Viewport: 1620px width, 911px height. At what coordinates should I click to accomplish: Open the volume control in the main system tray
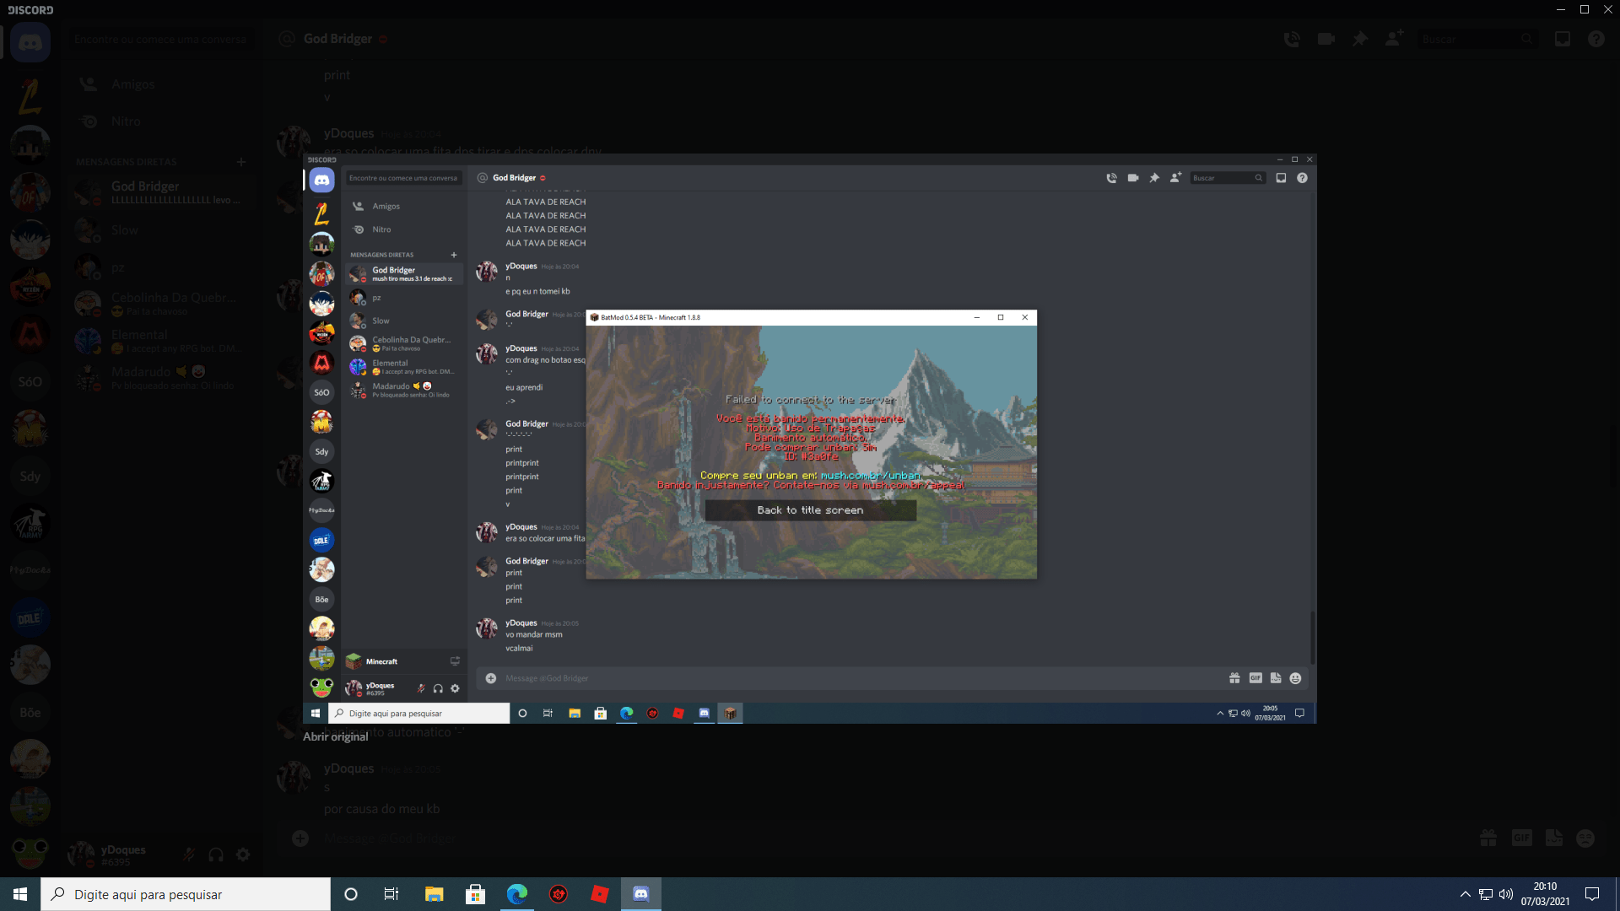(1506, 894)
